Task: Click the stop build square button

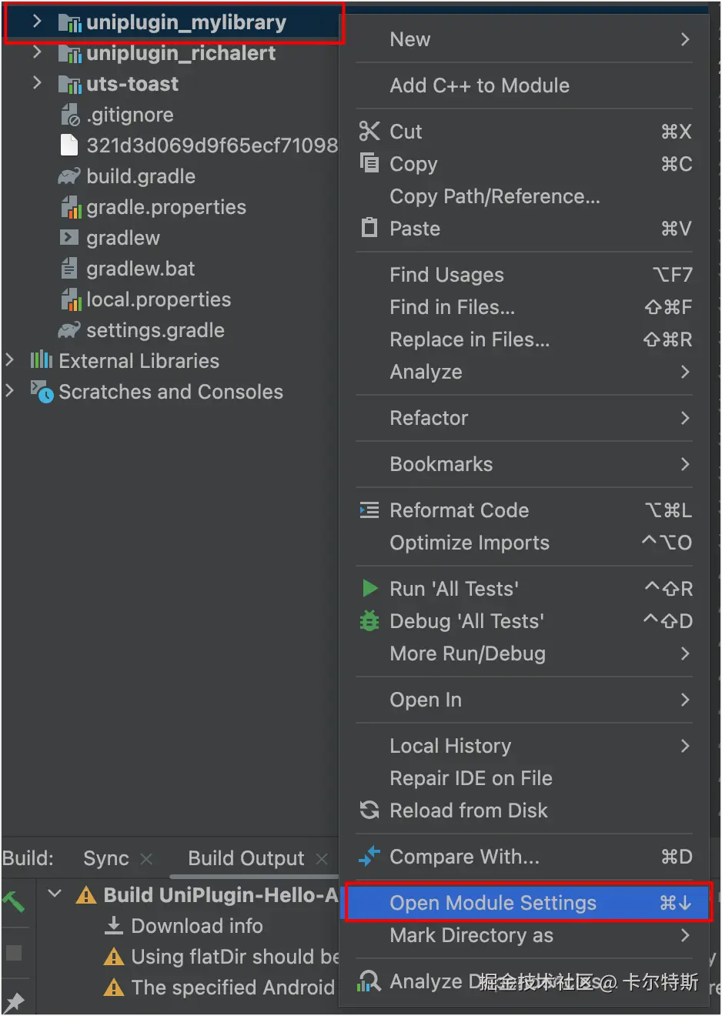Action: point(14,953)
